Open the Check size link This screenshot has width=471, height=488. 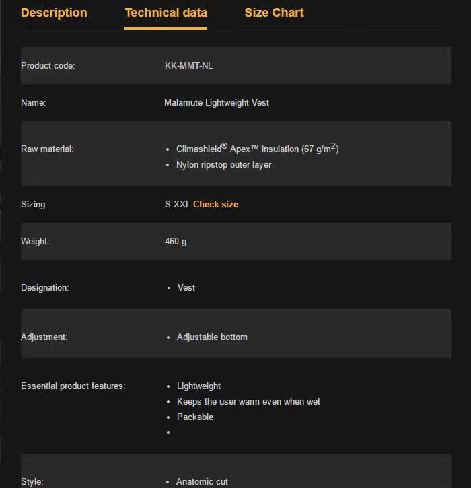tap(215, 204)
